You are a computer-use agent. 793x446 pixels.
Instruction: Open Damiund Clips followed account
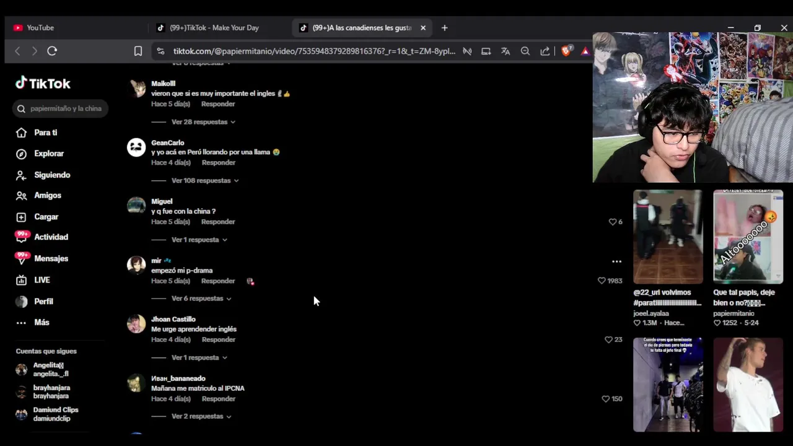pyautogui.click(x=46, y=414)
